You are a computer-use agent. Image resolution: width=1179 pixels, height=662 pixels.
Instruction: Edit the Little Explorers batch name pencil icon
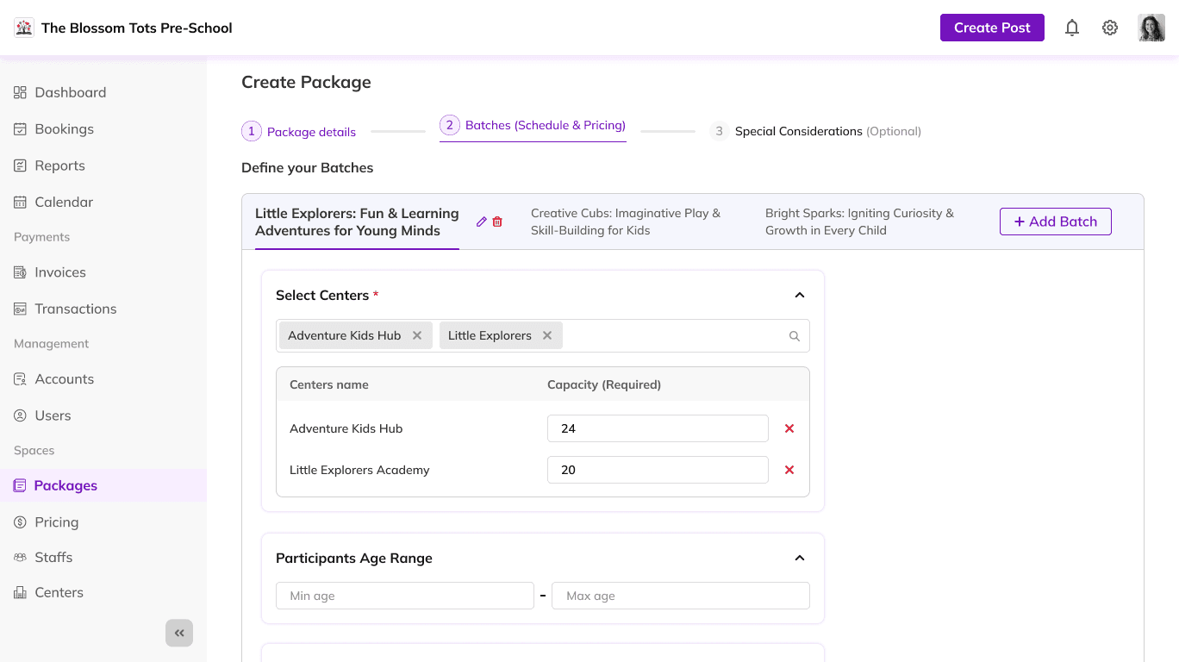click(482, 222)
